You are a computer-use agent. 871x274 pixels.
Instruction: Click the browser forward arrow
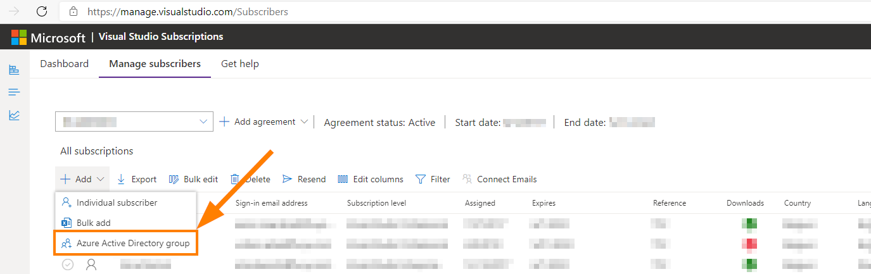14,11
